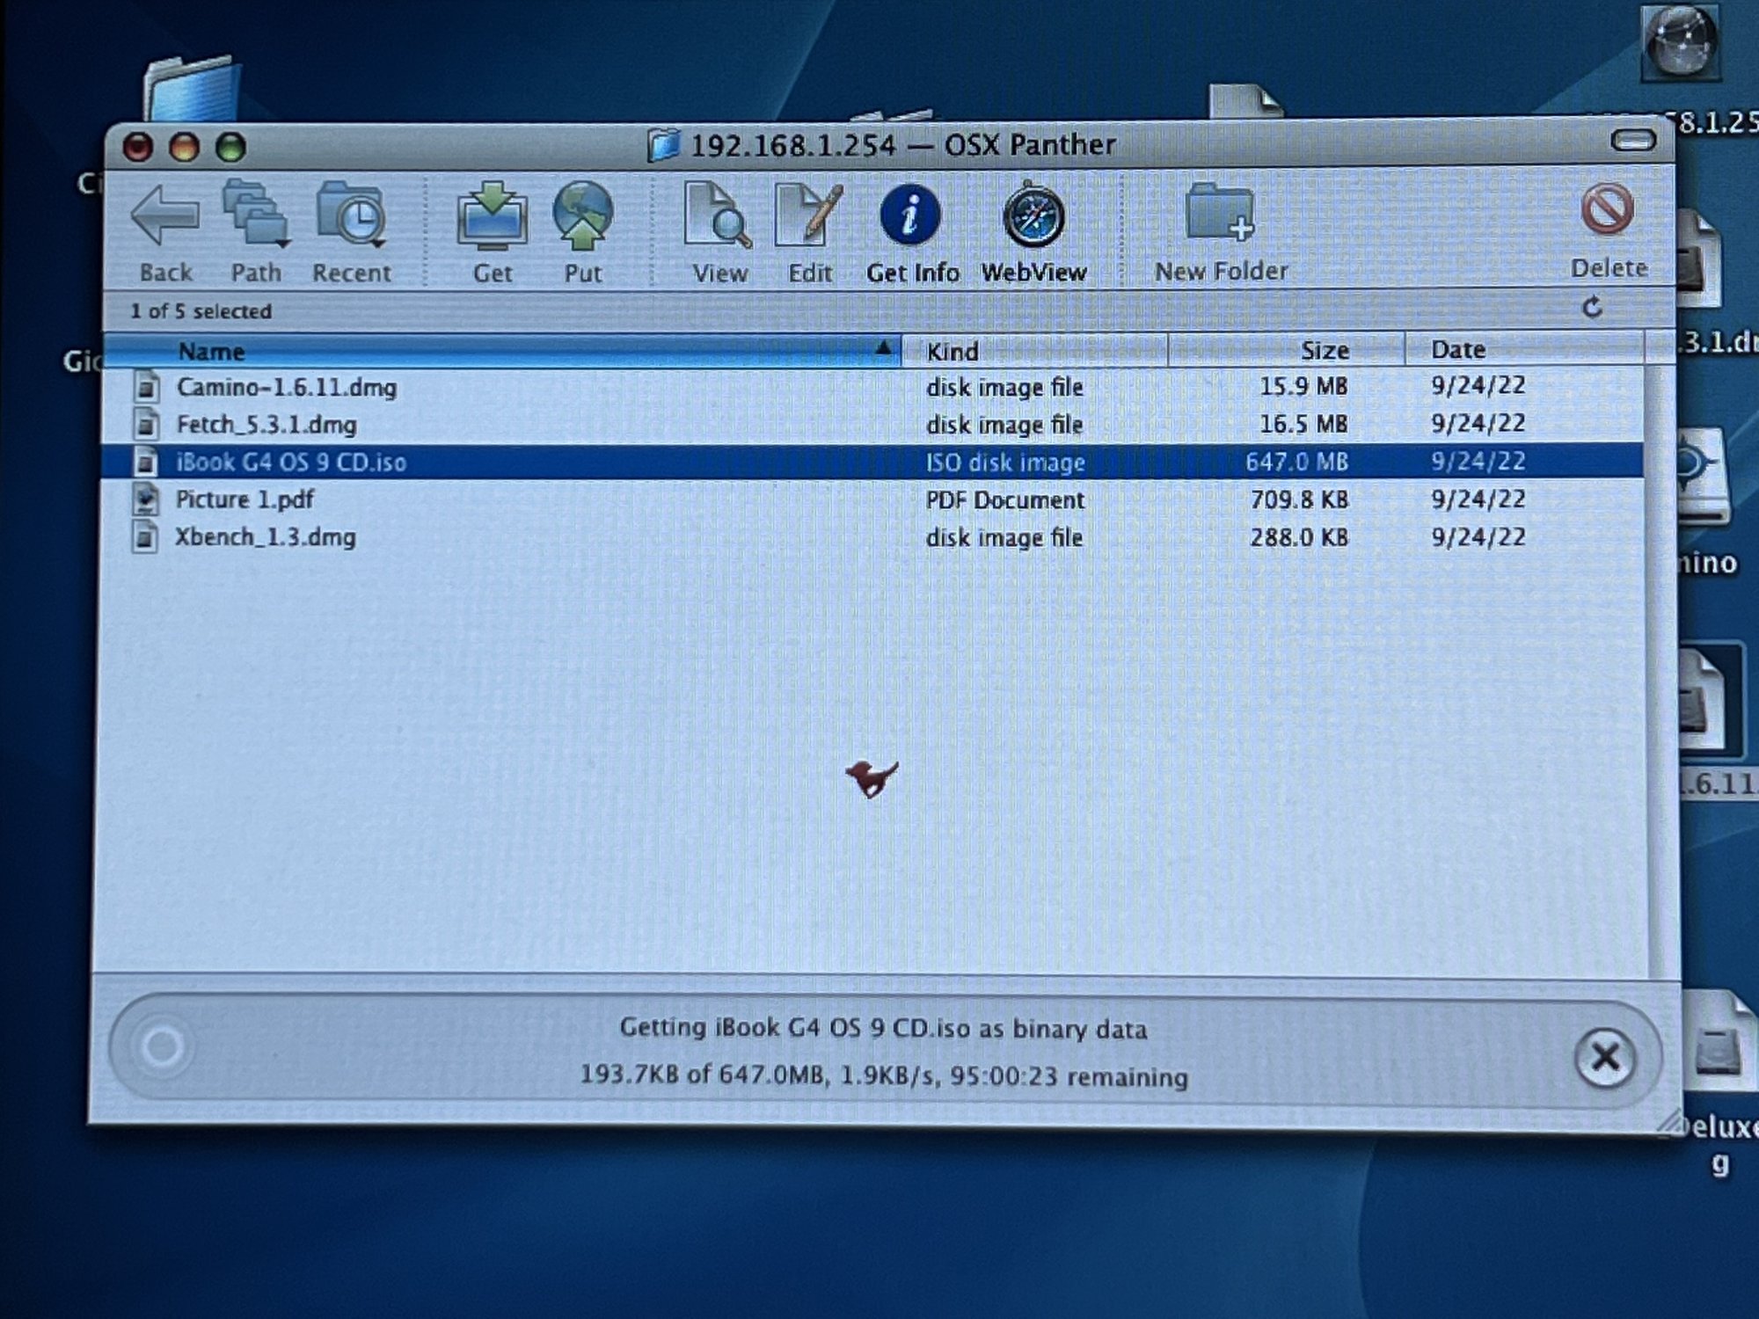Create a New Folder
This screenshot has width=1759, height=1319.
tap(1219, 215)
